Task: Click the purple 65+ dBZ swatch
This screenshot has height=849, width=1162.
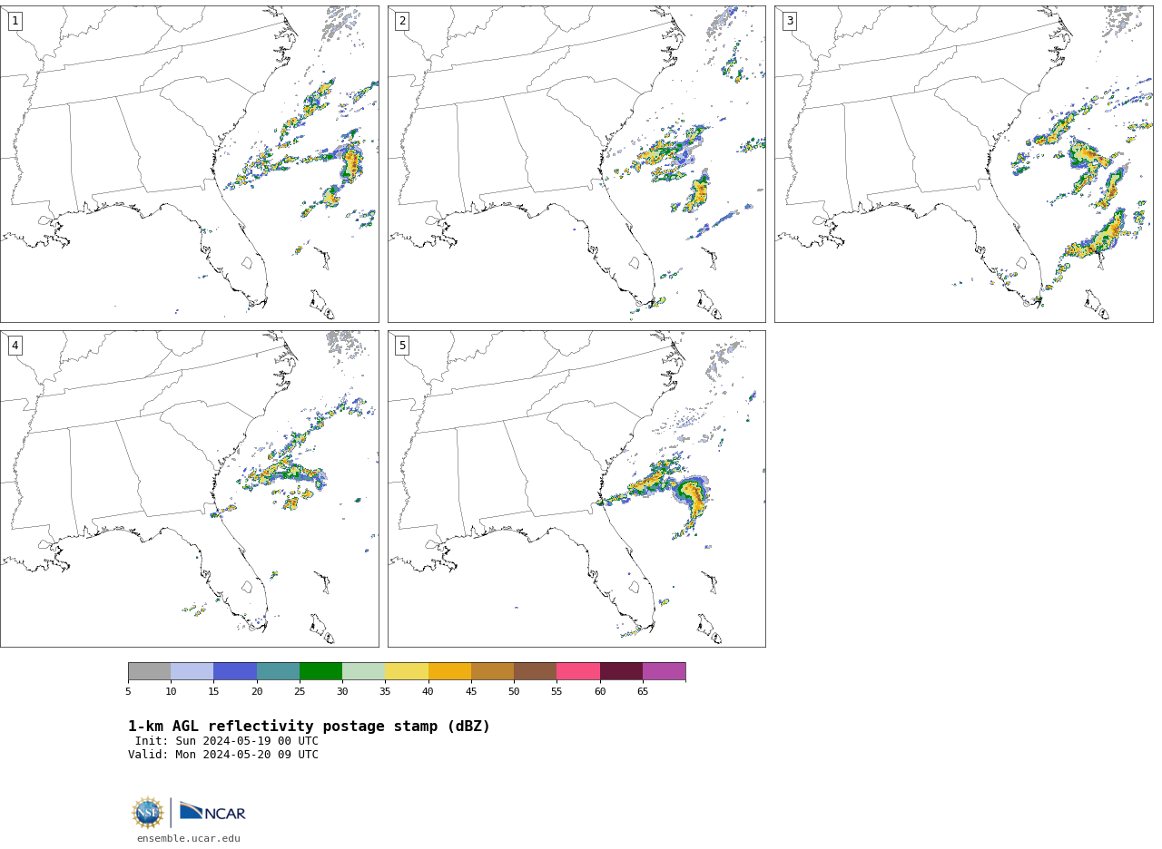Action: (x=664, y=671)
